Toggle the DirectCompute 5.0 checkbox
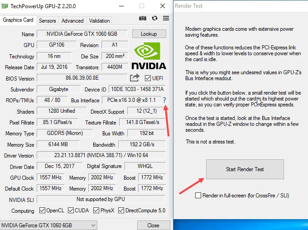 click(121, 211)
